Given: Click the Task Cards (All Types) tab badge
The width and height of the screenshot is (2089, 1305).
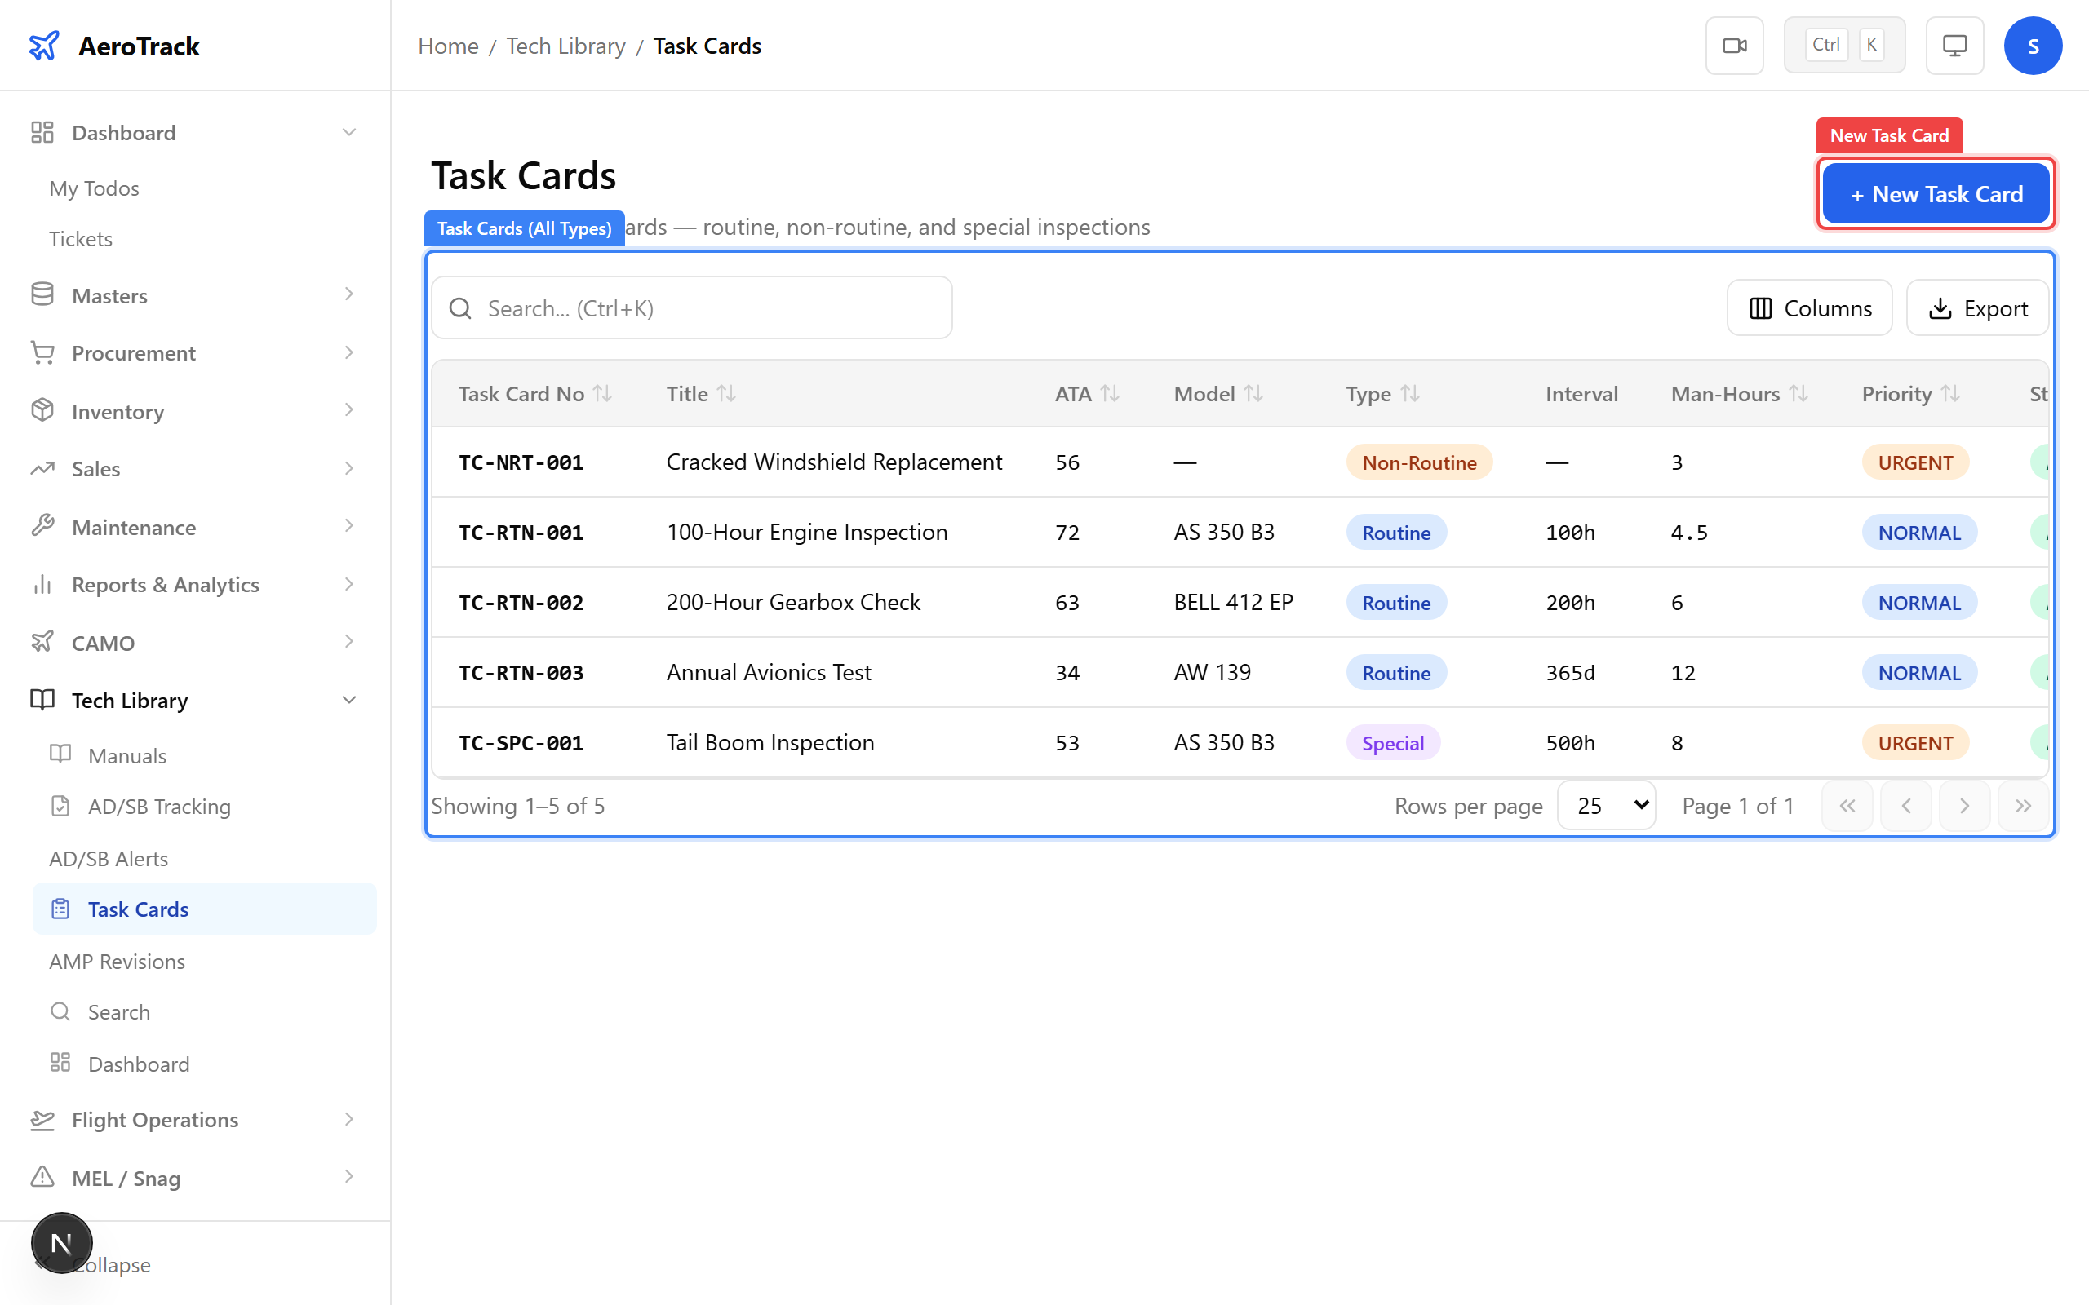Looking at the screenshot, I should (524, 228).
